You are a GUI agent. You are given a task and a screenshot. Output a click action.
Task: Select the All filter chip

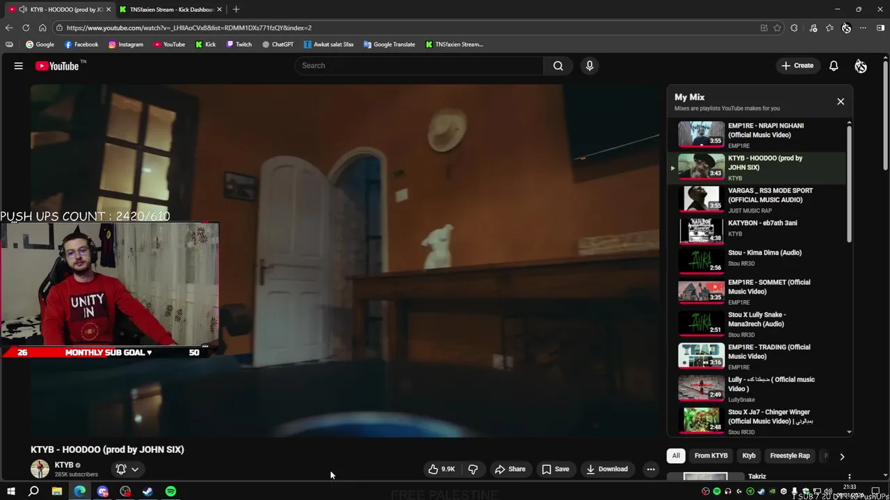(676, 456)
